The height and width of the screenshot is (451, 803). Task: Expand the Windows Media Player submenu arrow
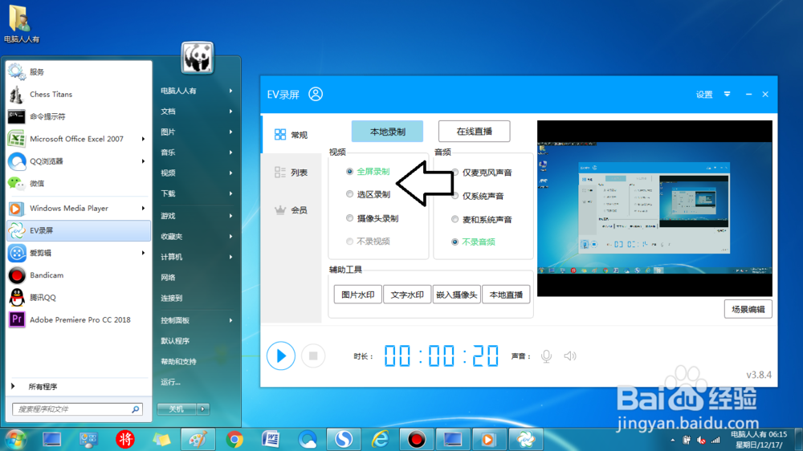point(144,209)
